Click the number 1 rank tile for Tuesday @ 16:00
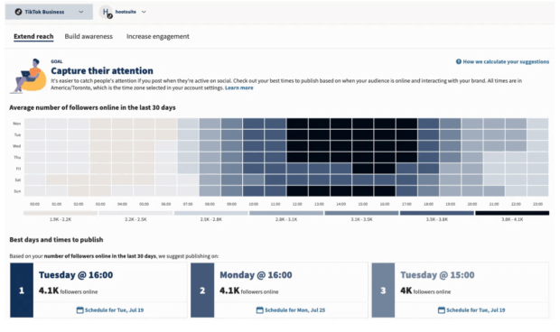The height and width of the screenshot is (332, 560). (22, 290)
